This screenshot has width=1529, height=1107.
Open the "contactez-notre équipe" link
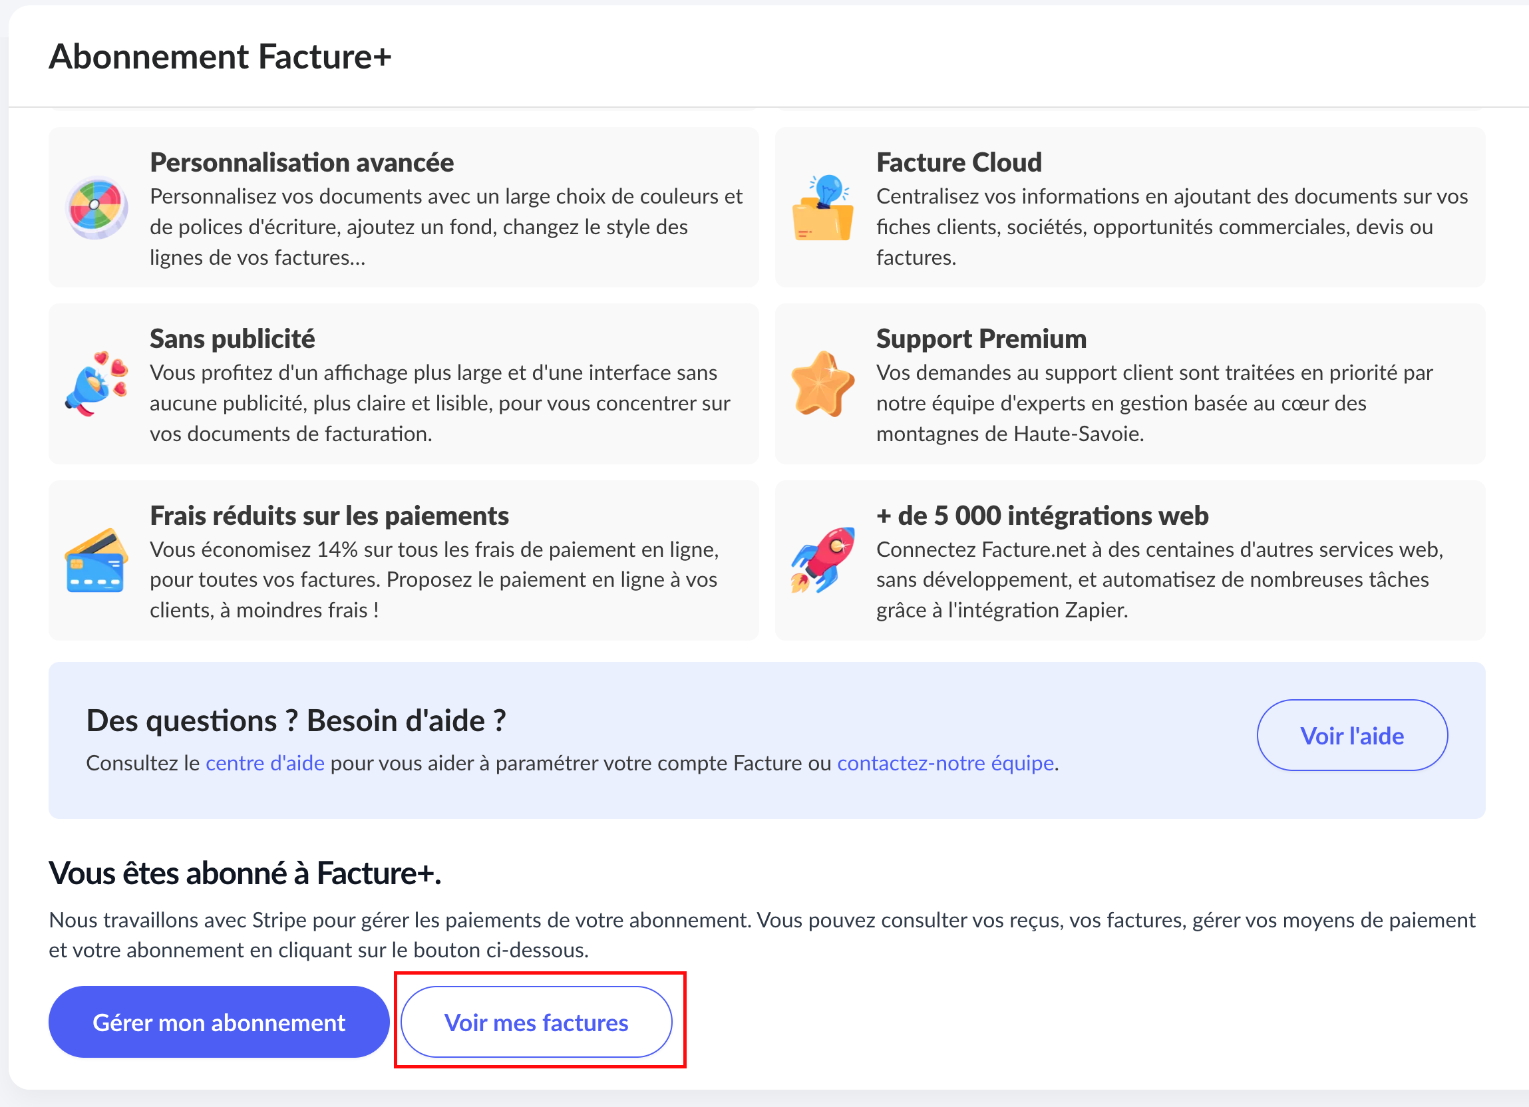point(945,763)
